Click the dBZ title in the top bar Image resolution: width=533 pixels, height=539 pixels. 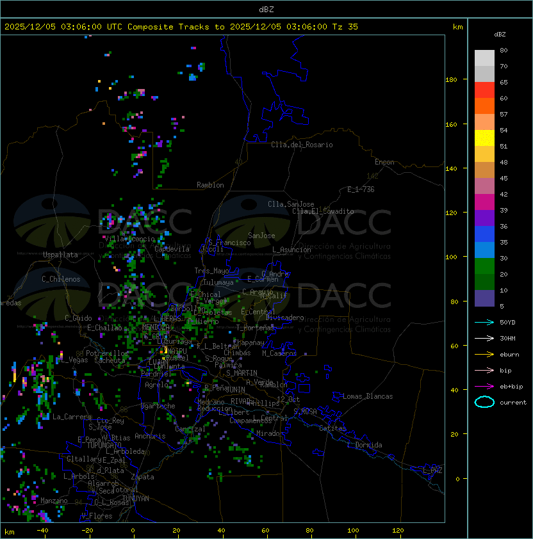pyautogui.click(x=266, y=9)
